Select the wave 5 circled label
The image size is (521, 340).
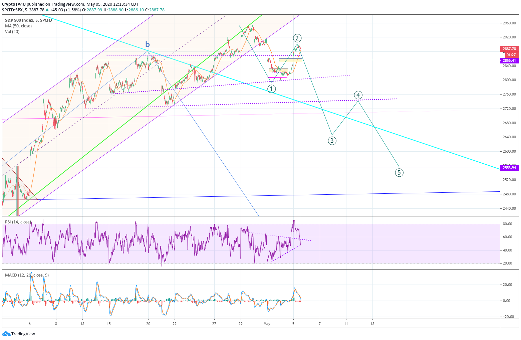[399, 173]
